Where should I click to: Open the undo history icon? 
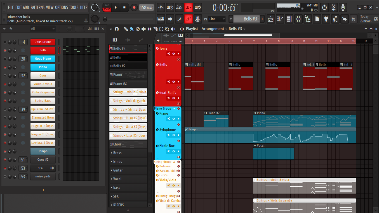pyautogui.click(x=324, y=7)
